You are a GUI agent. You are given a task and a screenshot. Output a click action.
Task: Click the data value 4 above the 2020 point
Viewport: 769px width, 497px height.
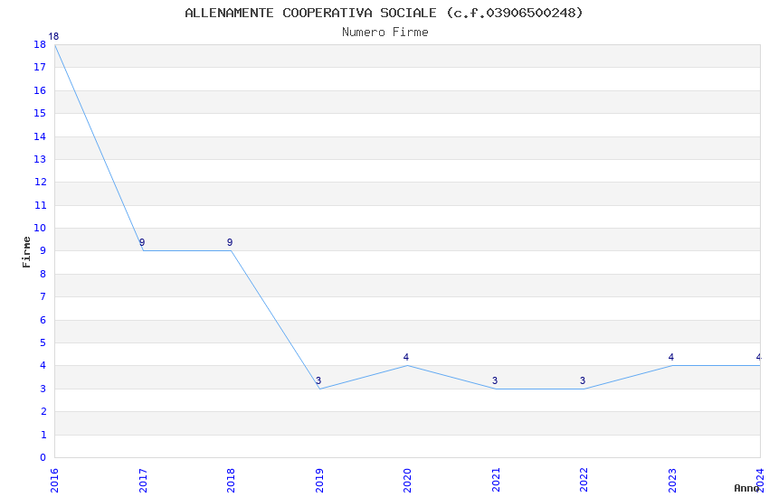pyautogui.click(x=406, y=358)
